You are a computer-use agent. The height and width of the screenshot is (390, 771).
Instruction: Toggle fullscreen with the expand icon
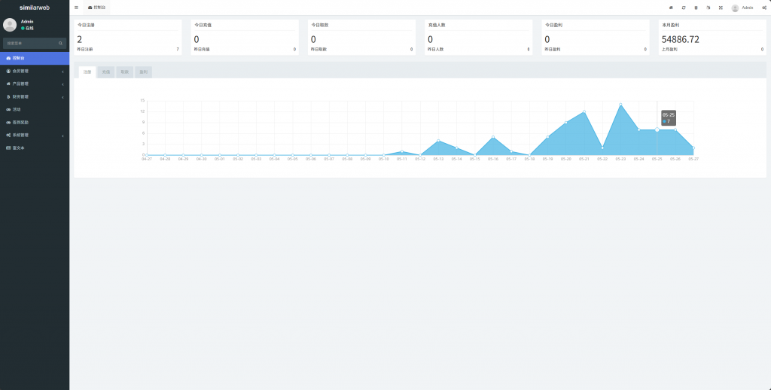coord(721,8)
